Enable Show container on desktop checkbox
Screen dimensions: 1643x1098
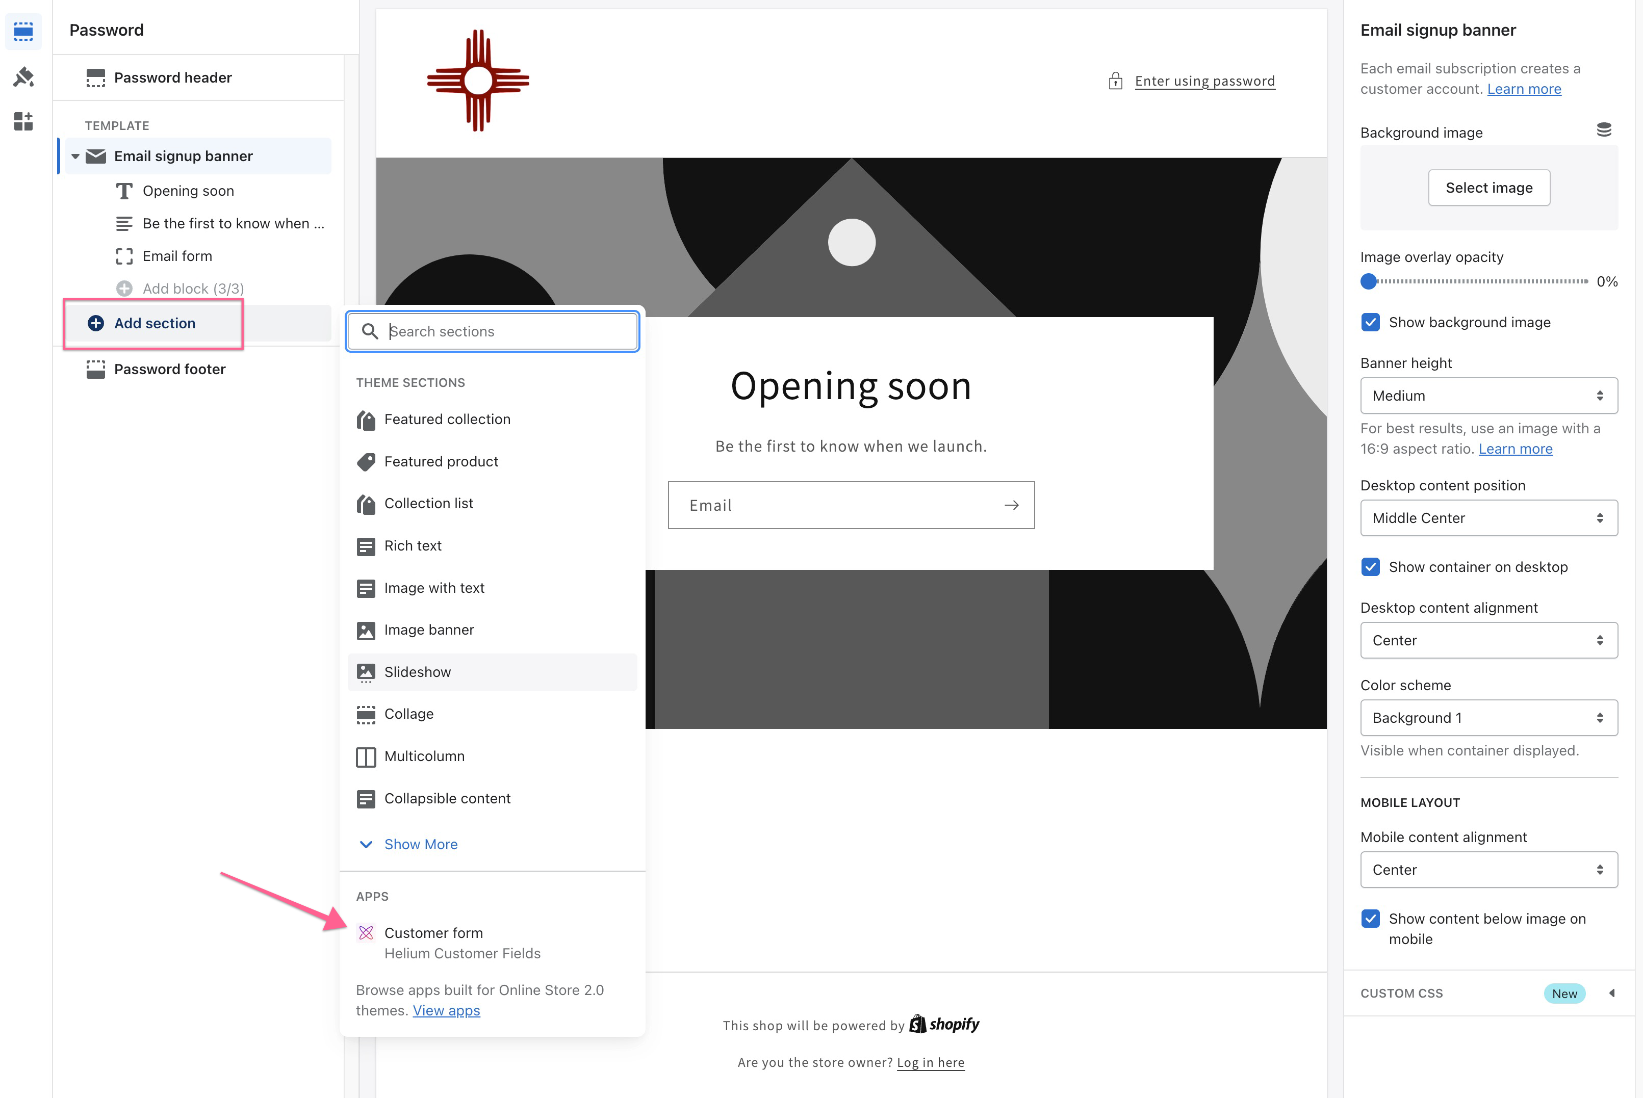click(1370, 567)
